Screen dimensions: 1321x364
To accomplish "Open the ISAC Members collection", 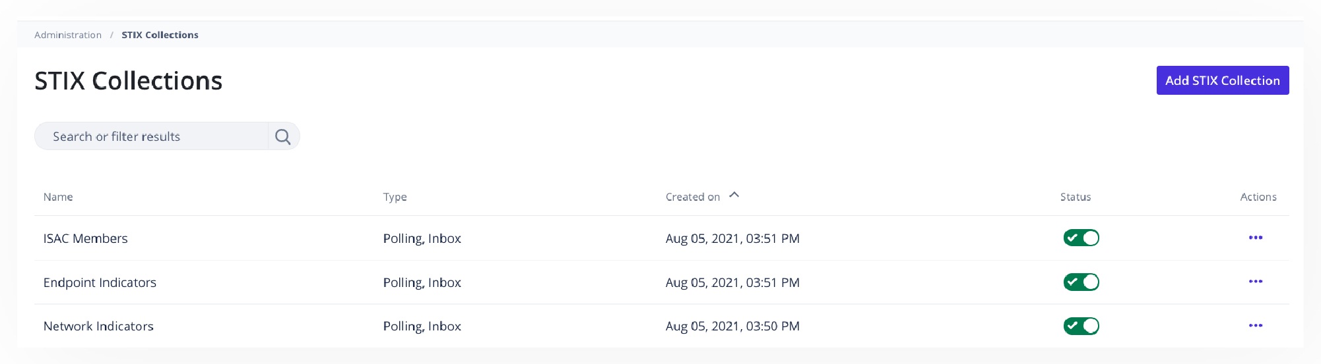I will 86,238.
